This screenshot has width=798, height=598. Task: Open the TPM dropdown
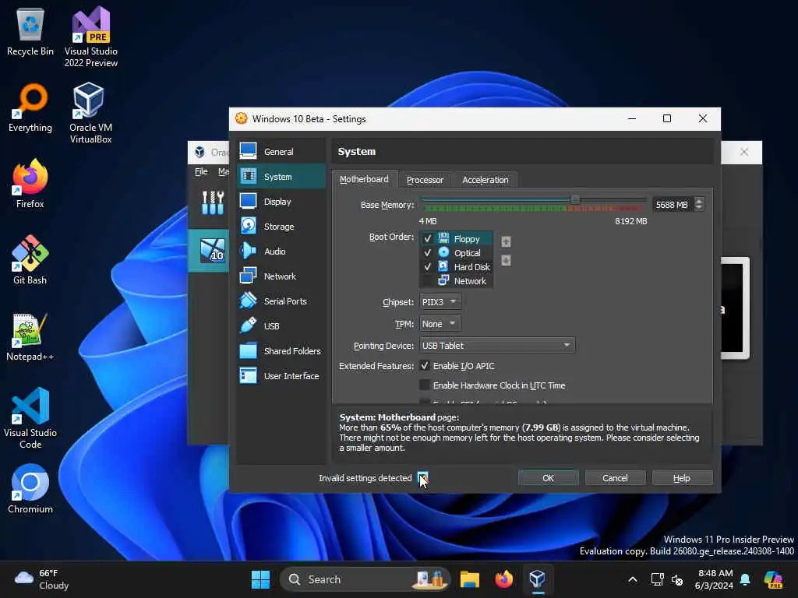[440, 323]
